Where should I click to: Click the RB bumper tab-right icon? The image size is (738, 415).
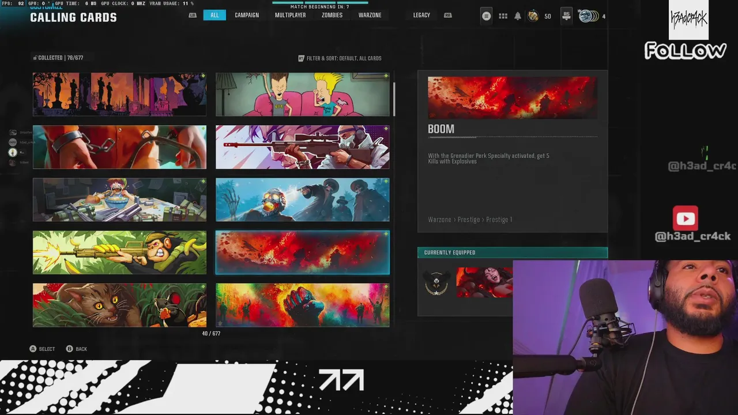[447, 15]
